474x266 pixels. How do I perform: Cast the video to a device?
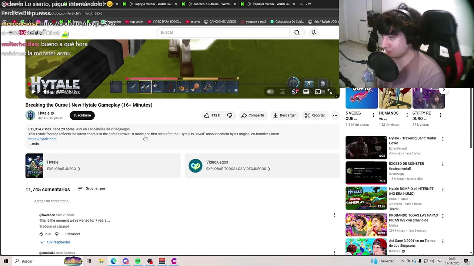[x=318, y=92]
